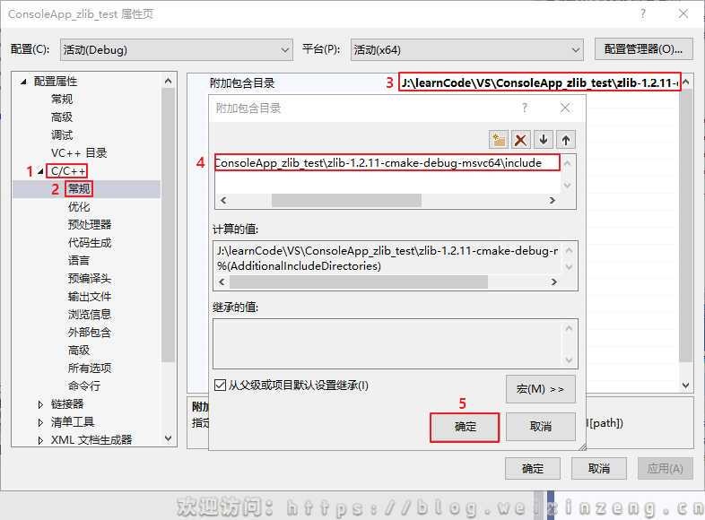The image size is (705, 520).
Task: Expand the 清单工具 tree node
Action: click(x=40, y=422)
